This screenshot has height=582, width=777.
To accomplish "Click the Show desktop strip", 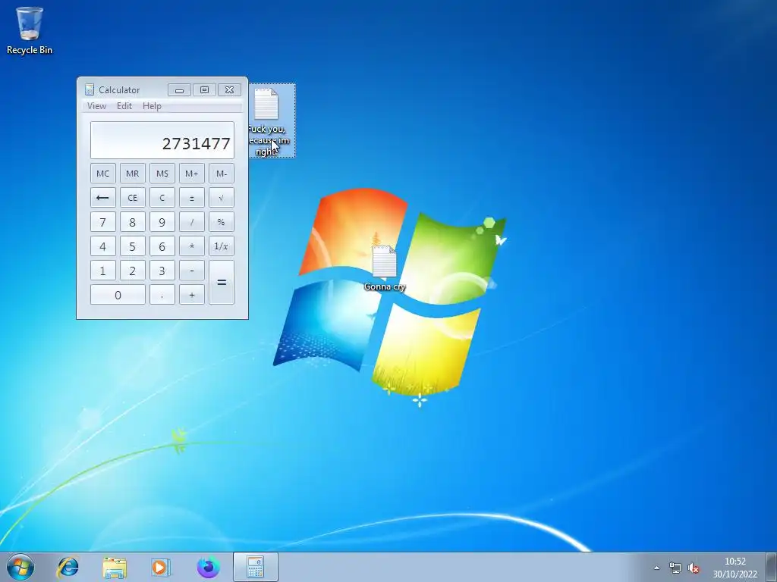I will point(771,567).
